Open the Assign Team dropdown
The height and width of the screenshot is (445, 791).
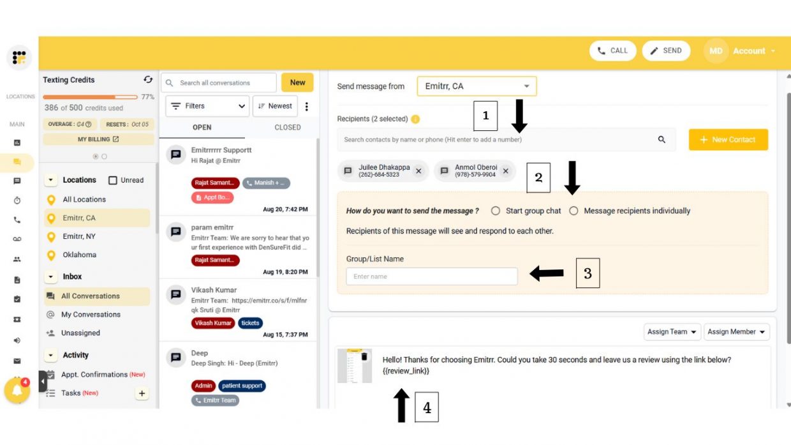tap(672, 331)
